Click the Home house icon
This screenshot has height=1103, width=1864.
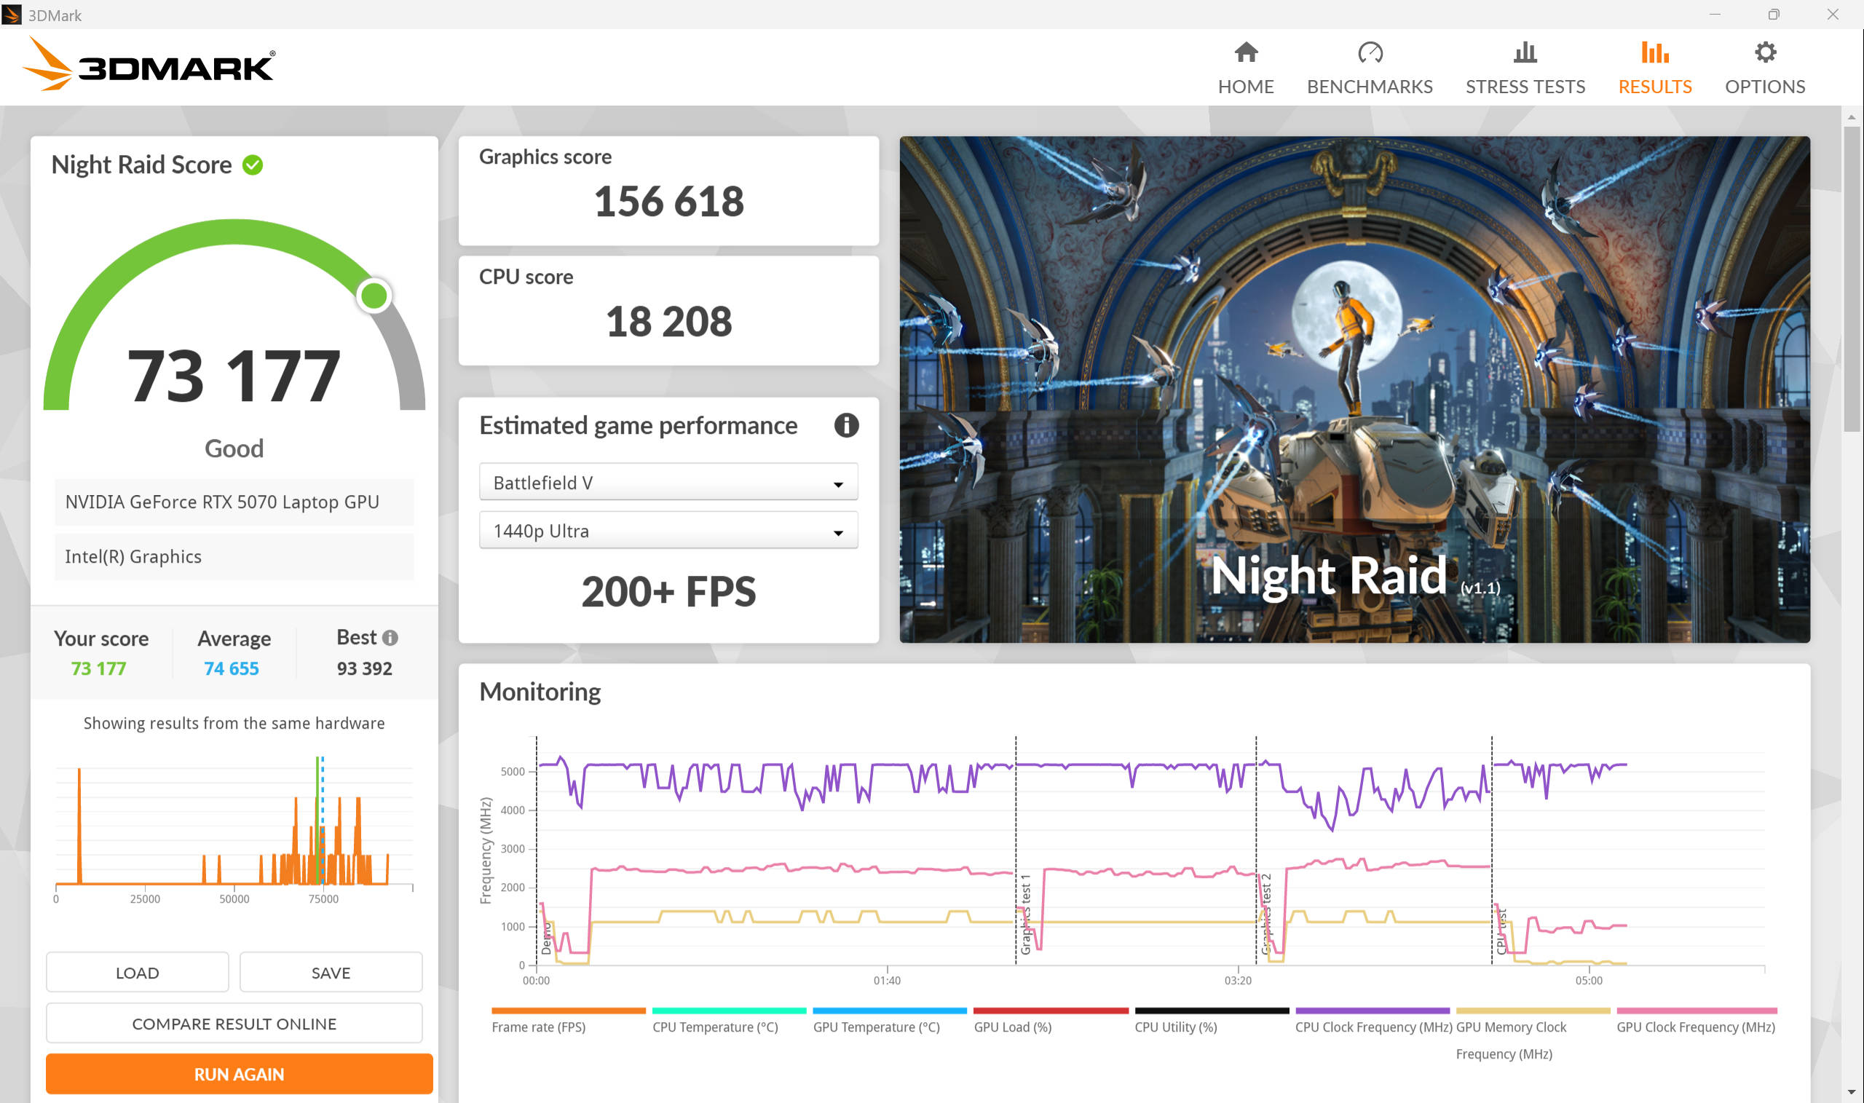click(x=1246, y=52)
